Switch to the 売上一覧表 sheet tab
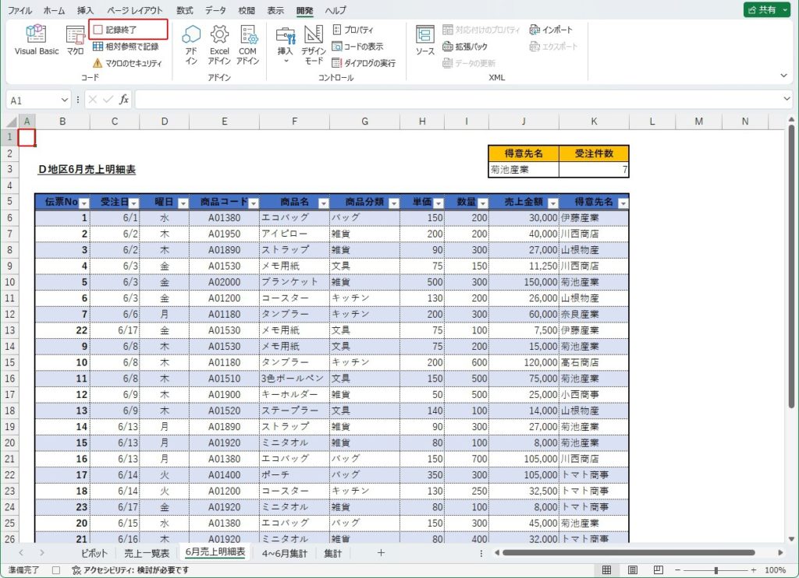 (x=147, y=553)
